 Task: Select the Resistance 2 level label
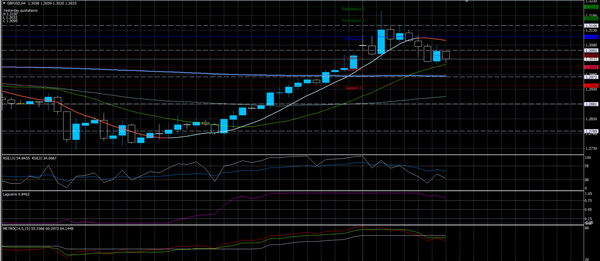353,9
